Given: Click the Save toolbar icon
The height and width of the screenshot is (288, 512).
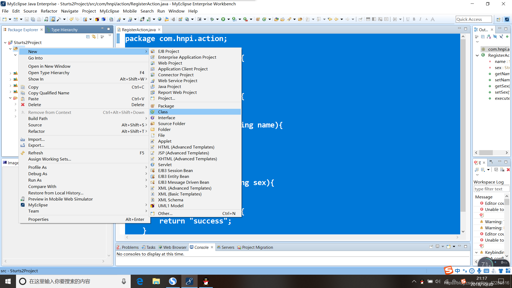Looking at the screenshot, I should coord(26,19).
